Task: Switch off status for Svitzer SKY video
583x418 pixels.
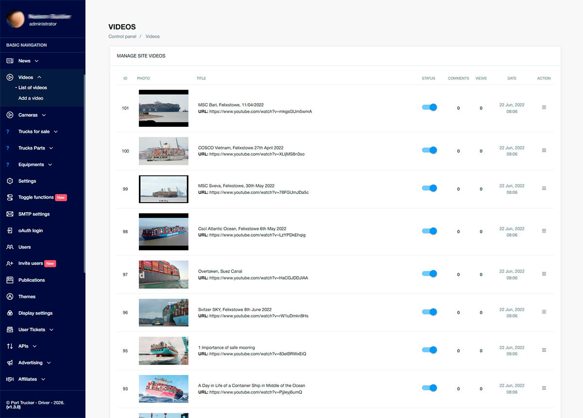Action: (429, 312)
